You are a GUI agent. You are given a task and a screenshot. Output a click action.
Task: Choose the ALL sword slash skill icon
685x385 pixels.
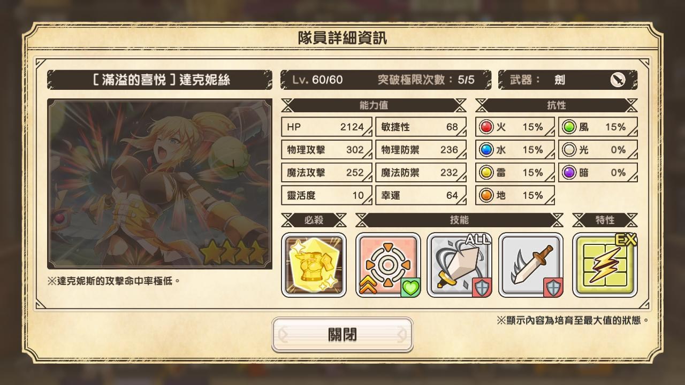click(x=459, y=265)
